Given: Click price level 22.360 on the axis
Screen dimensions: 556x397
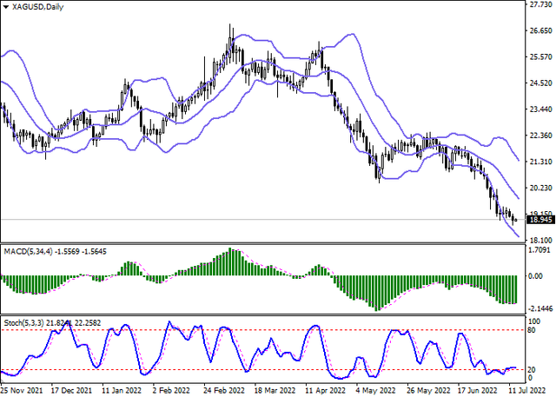Looking at the screenshot, I should 540,136.
